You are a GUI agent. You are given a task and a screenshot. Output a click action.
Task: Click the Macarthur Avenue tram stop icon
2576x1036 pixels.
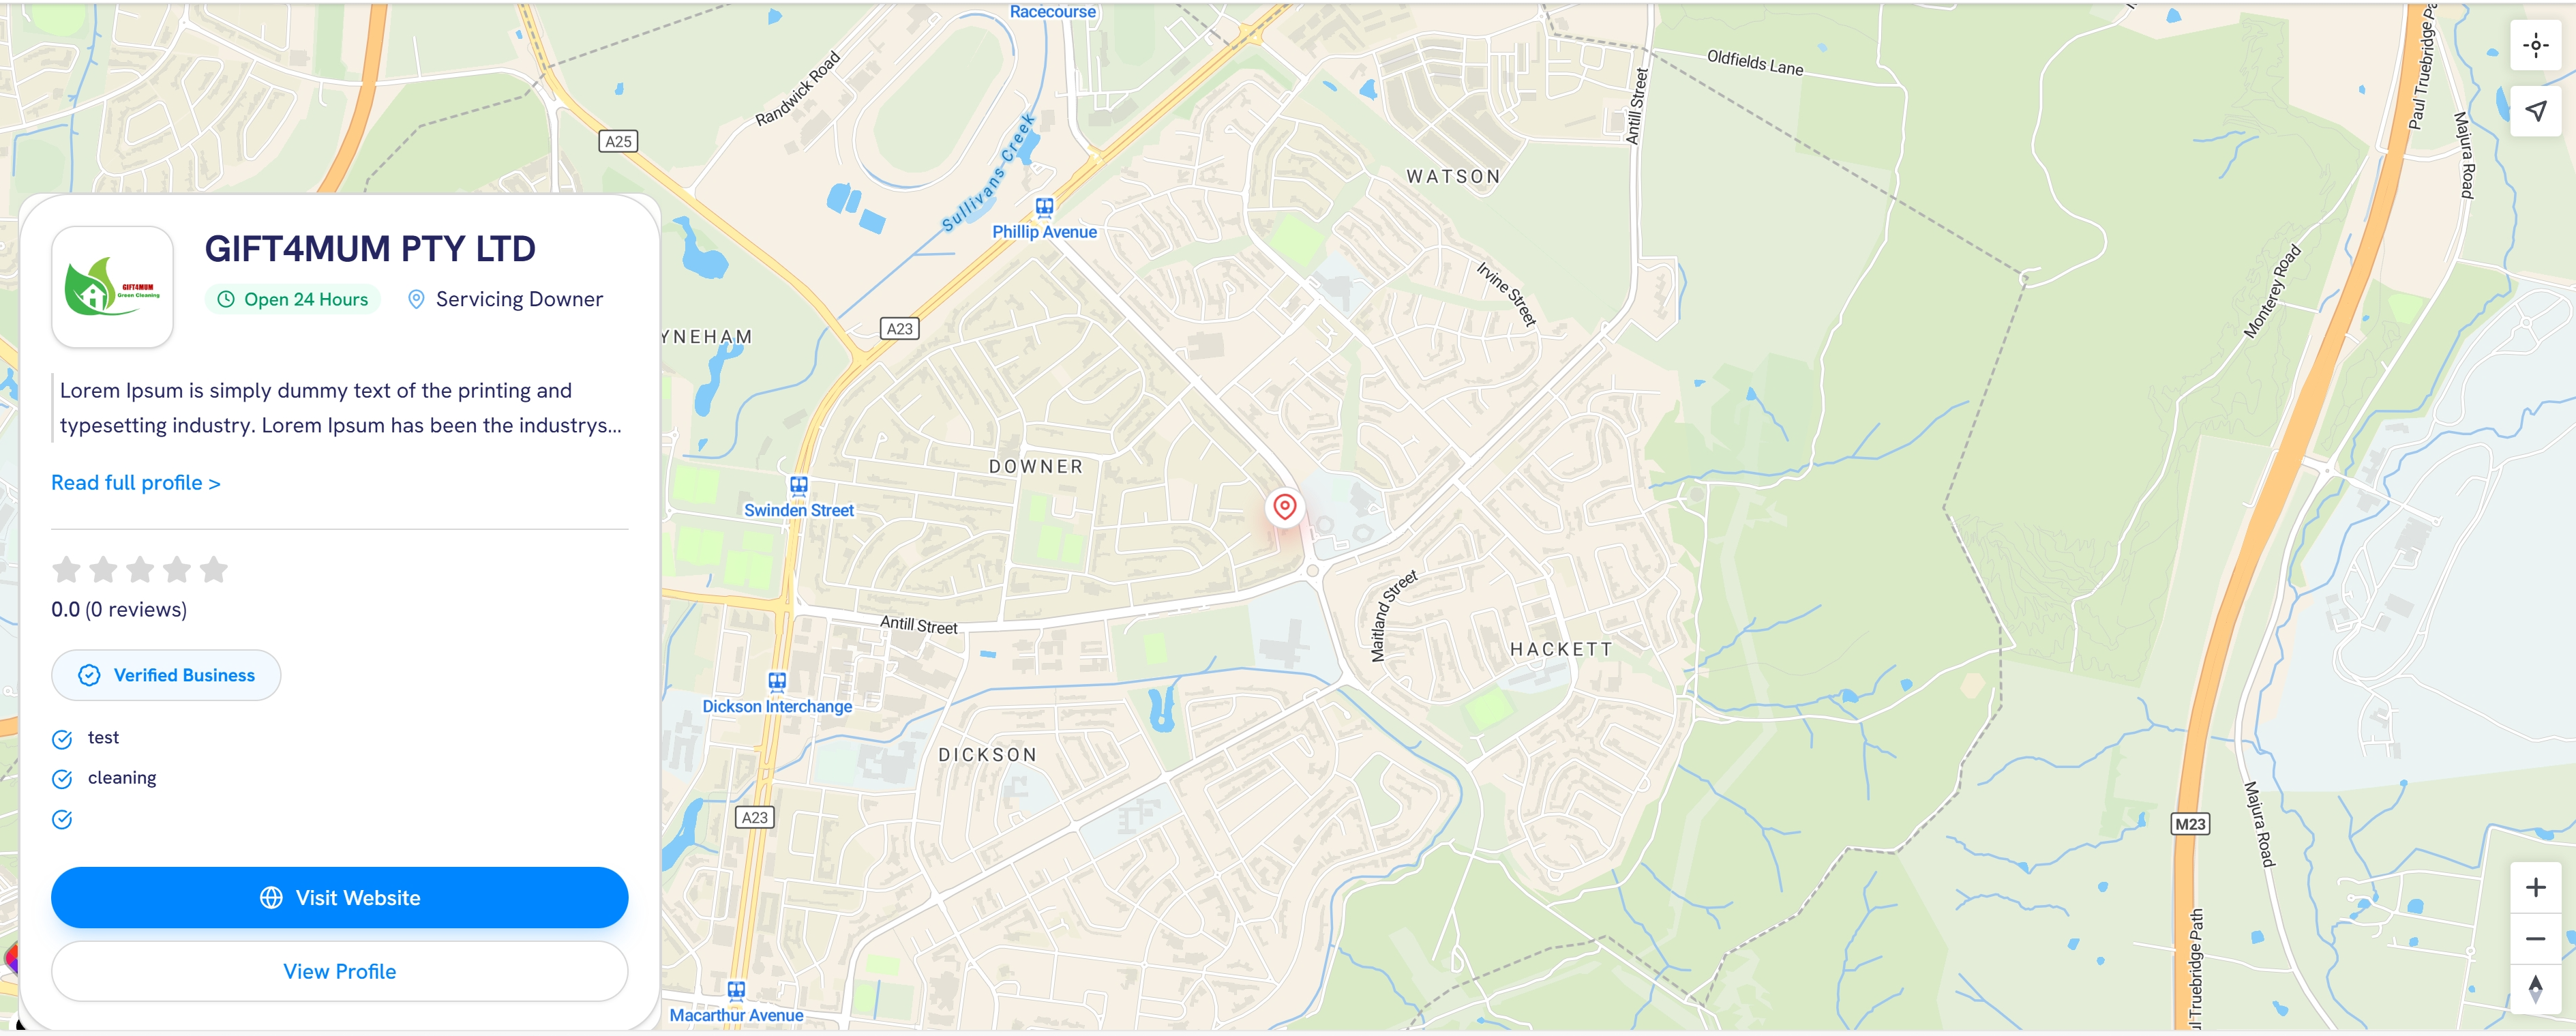click(x=736, y=990)
